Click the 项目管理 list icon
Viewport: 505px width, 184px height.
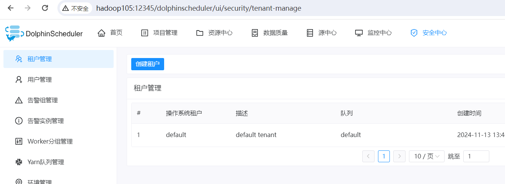click(x=145, y=33)
